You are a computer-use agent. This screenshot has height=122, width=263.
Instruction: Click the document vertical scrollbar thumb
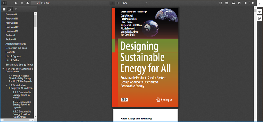(255, 11)
